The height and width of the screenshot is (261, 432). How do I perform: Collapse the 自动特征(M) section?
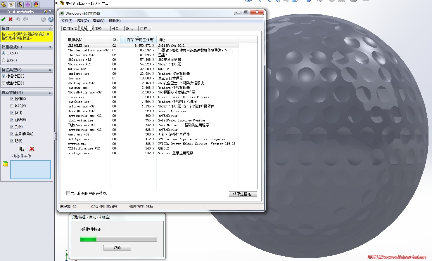pyautogui.click(x=50, y=93)
